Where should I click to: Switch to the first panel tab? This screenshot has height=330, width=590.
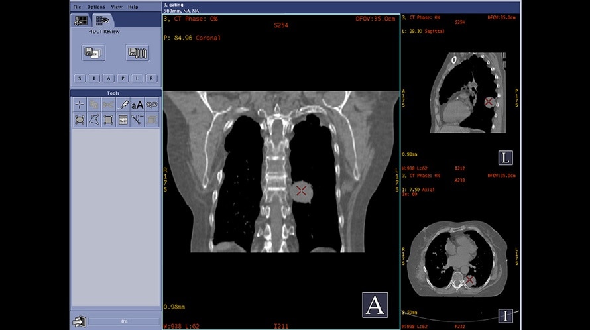(x=81, y=21)
